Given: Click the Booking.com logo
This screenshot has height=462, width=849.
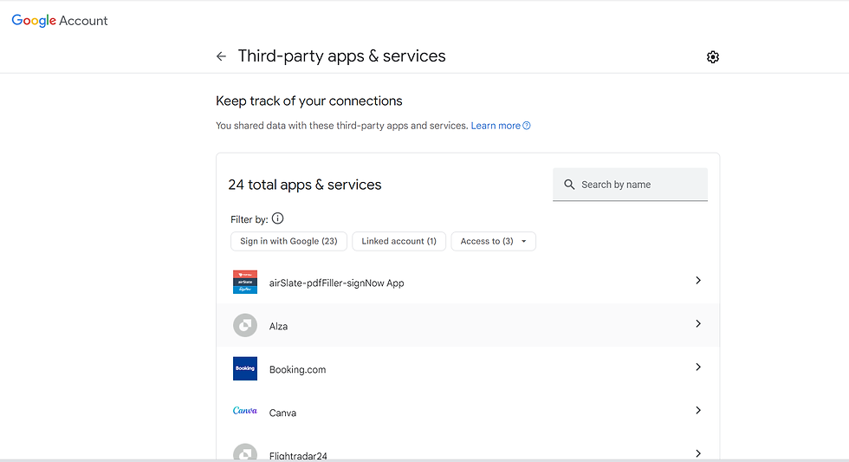Looking at the screenshot, I should (244, 369).
